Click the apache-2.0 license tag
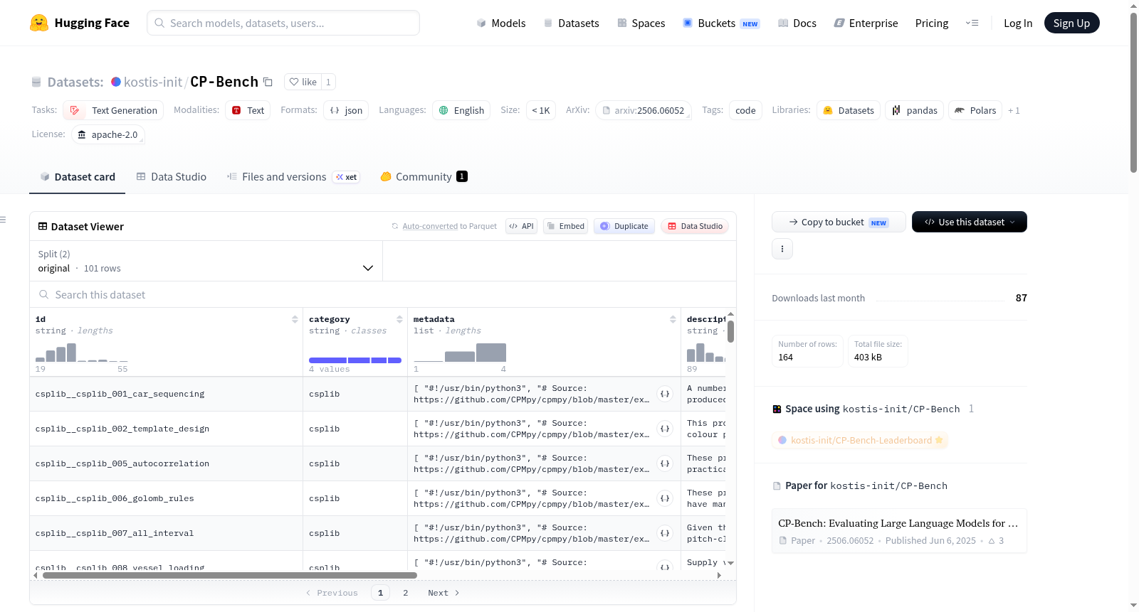Image resolution: width=1139 pixels, height=612 pixels. (x=108, y=134)
